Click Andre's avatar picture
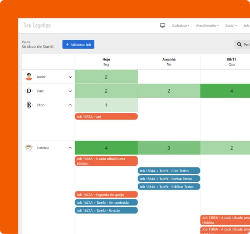Viewport: 250px width, 234px height. coord(29,77)
